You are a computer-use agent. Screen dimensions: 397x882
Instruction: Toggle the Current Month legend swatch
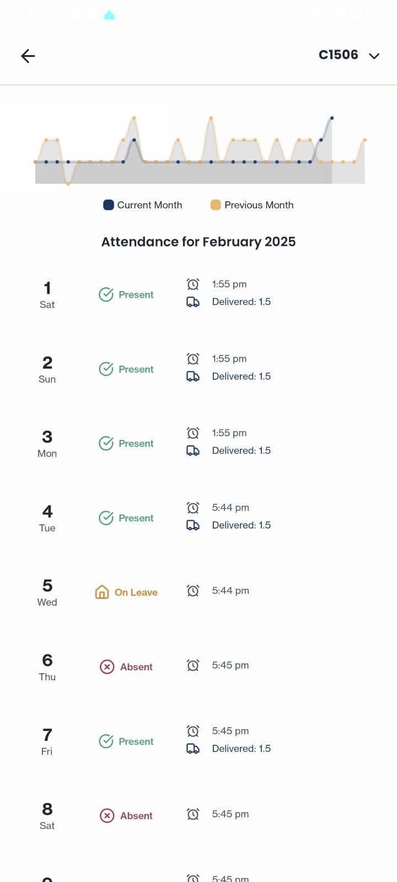109,205
